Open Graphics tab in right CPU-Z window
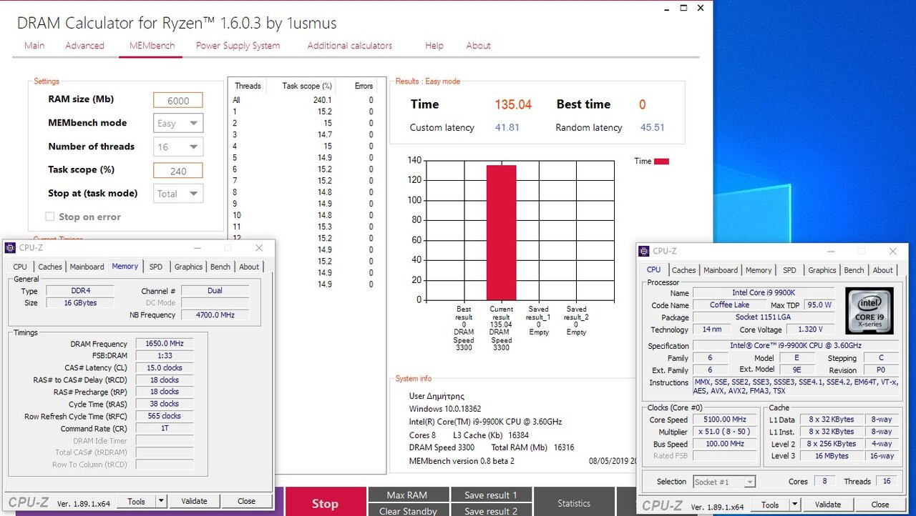Image resolution: width=916 pixels, height=516 pixels. (822, 270)
